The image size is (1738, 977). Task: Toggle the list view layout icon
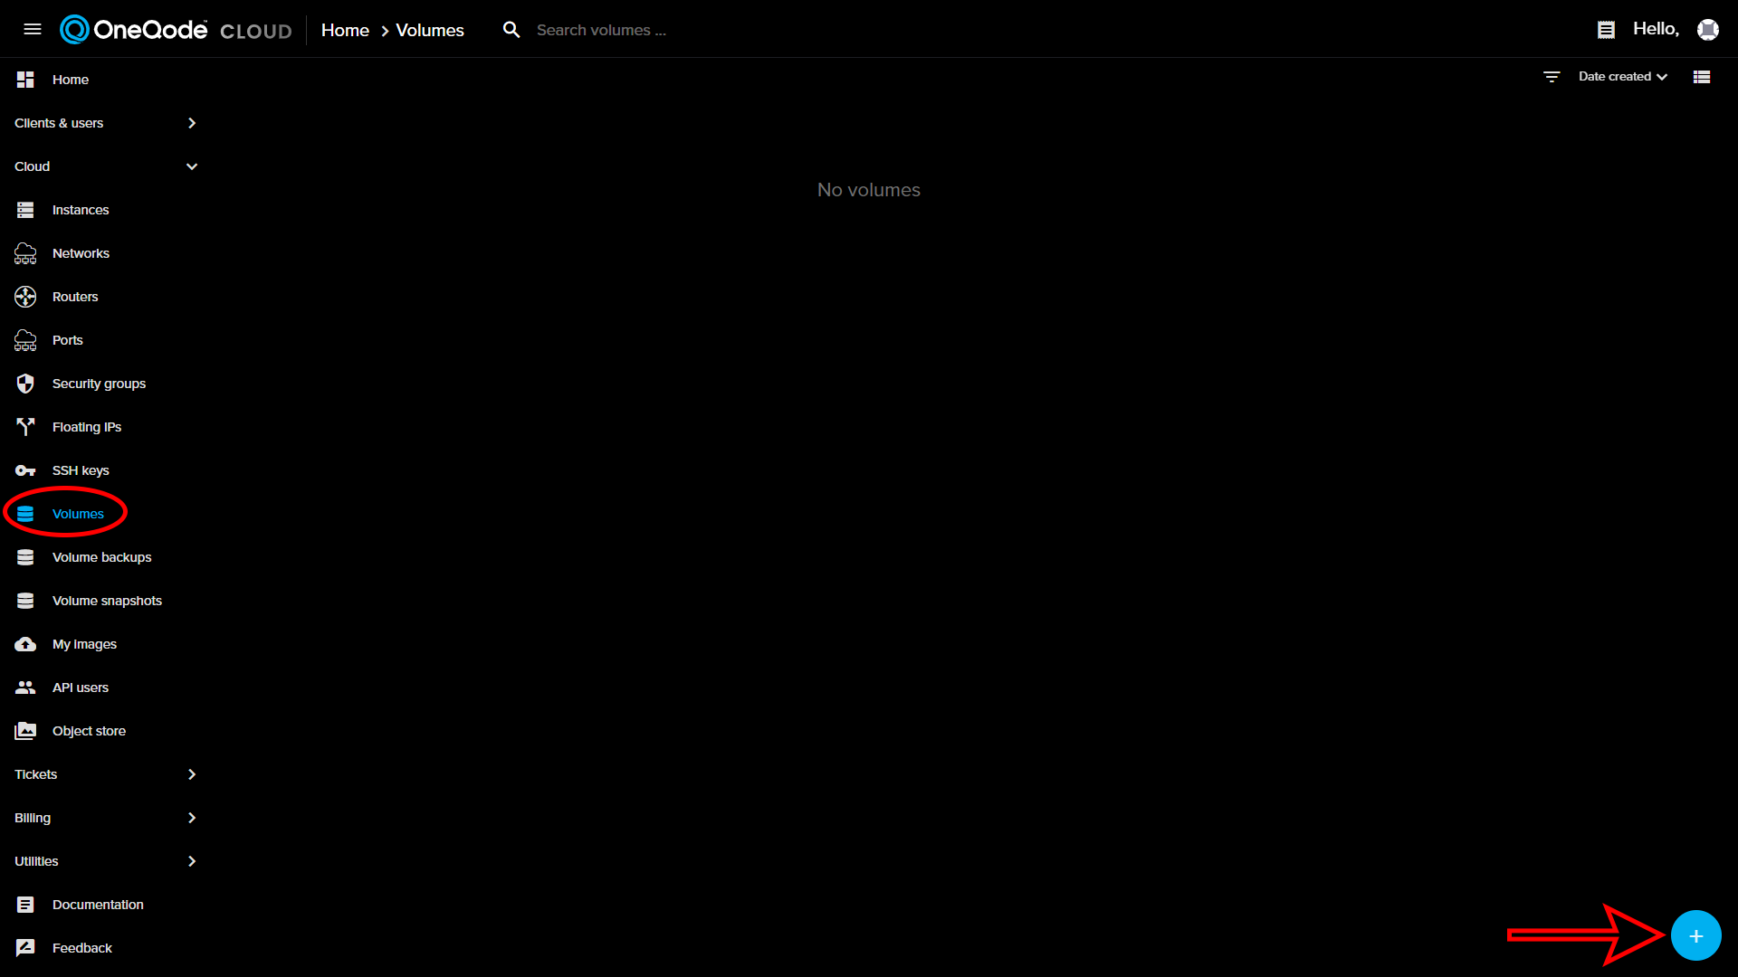click(x=1701, y=76)
